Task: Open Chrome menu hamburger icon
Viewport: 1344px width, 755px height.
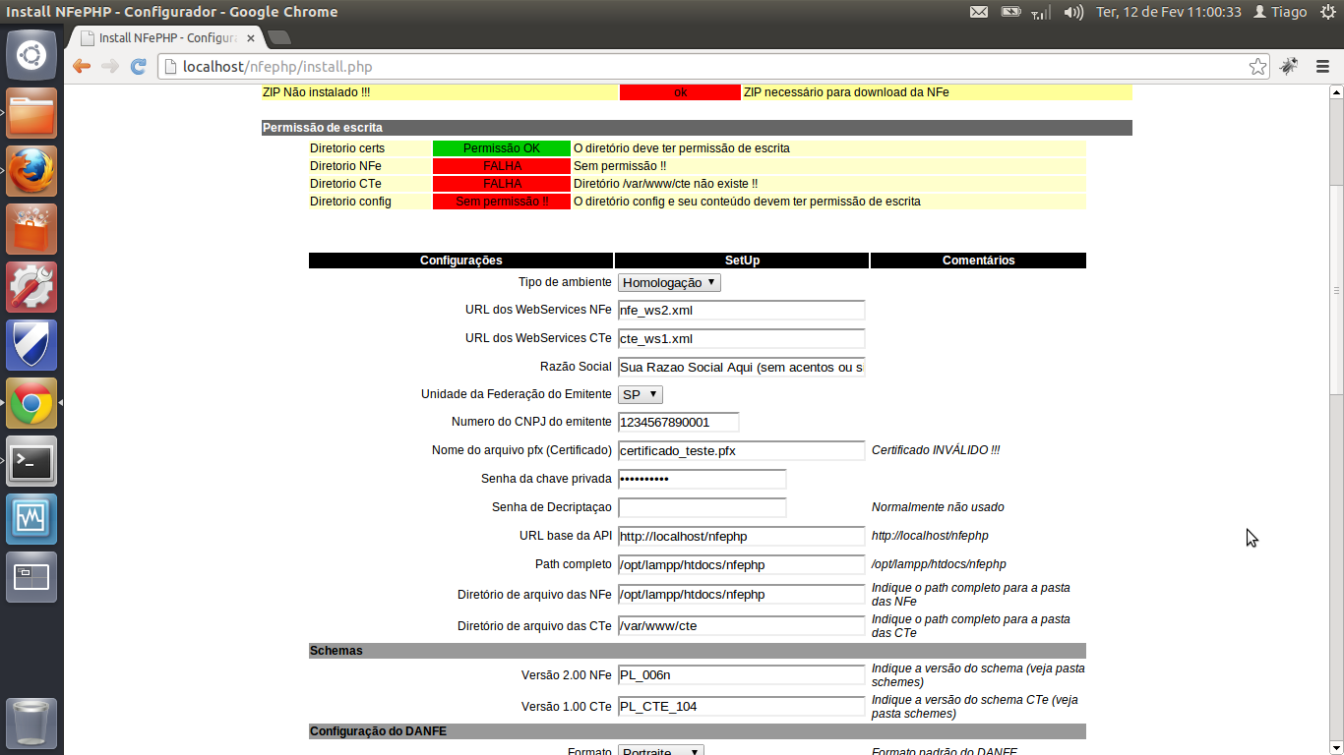Action: point(1322,67)
